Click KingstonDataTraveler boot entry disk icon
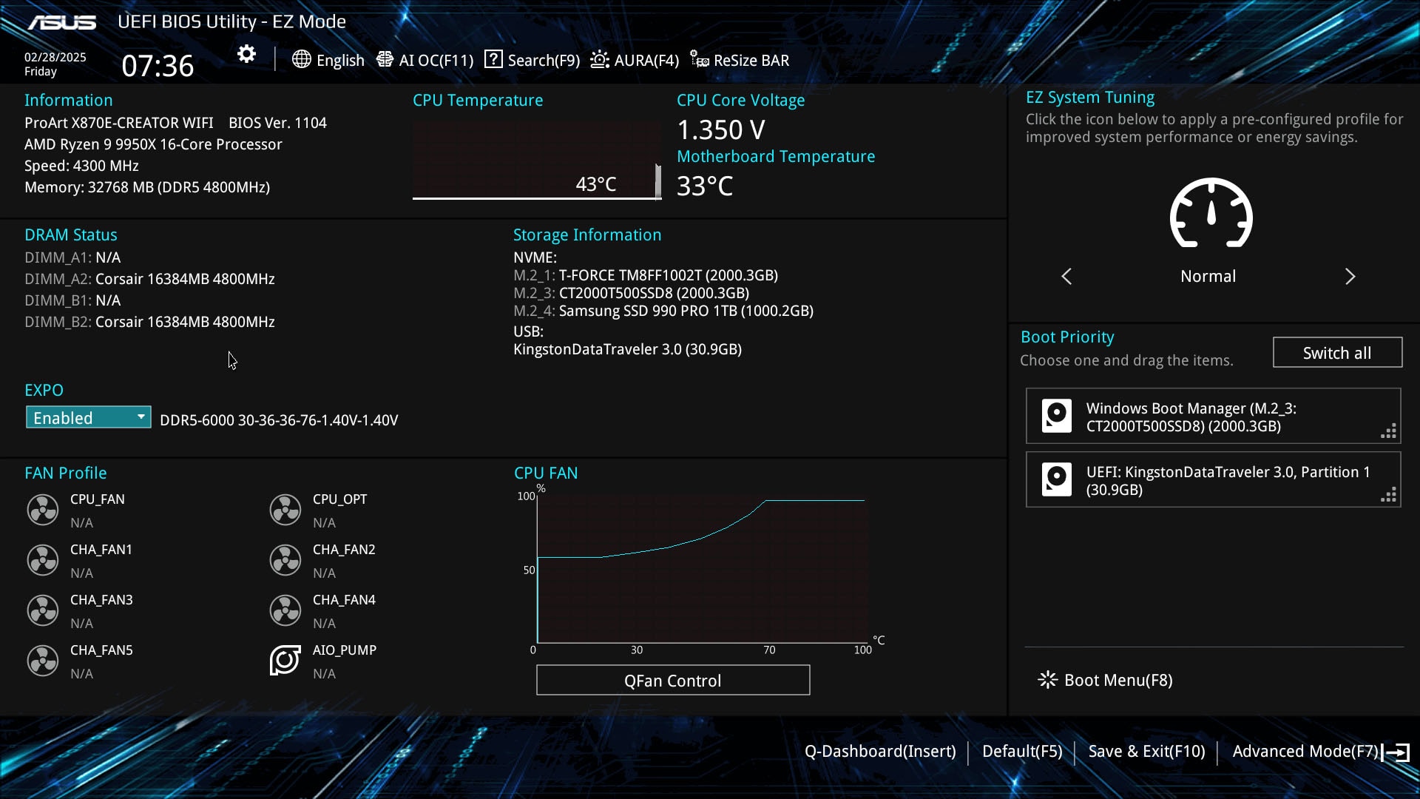 coord(1056,479)
